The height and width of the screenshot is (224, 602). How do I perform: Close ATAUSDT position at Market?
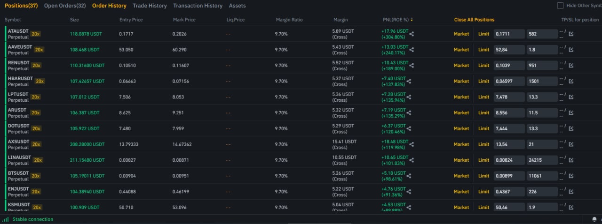461,34
